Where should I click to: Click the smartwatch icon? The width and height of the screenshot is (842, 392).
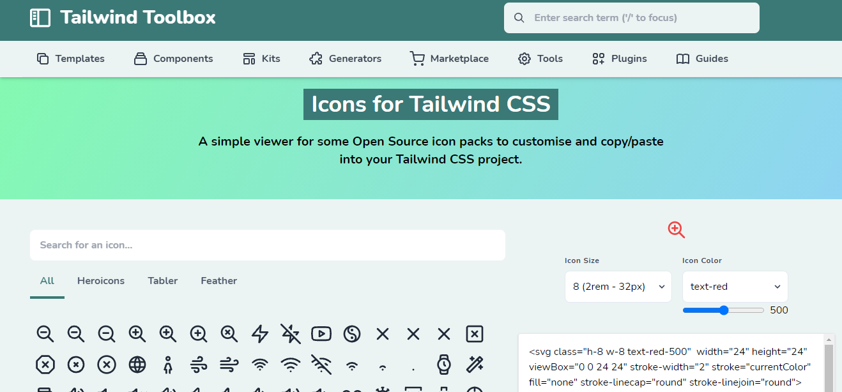pyautogui.click(x=444, y=365)
